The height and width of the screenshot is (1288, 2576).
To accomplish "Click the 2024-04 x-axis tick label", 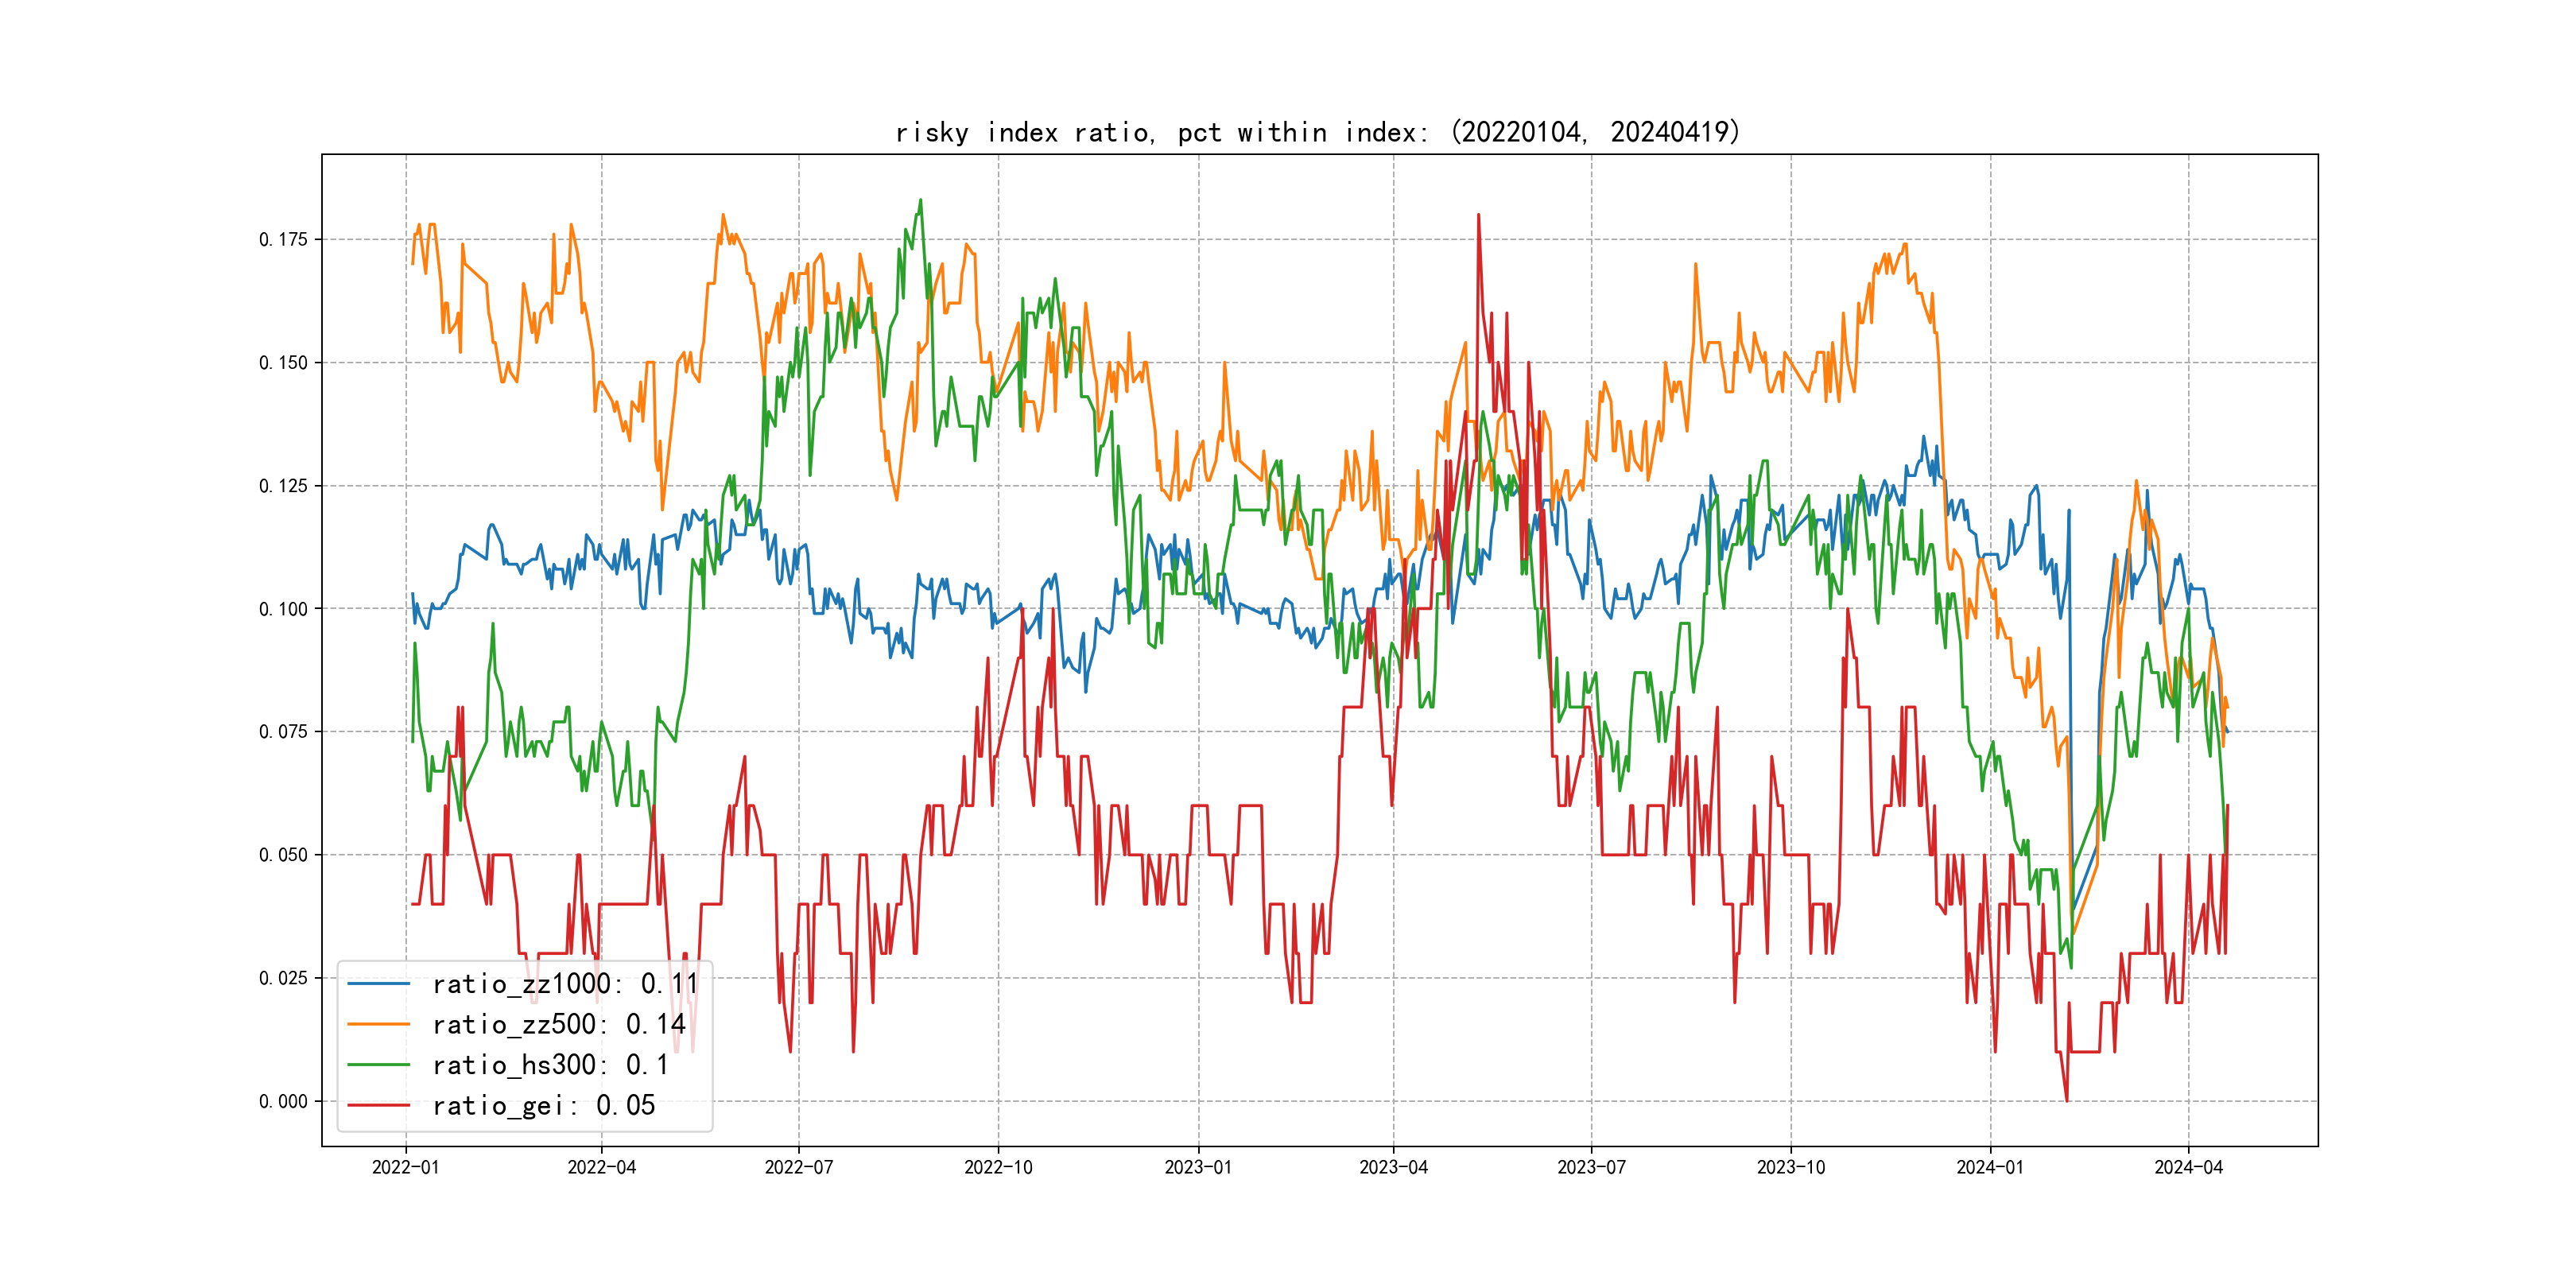I will pyautogui.click(x=2188, y=1167).
